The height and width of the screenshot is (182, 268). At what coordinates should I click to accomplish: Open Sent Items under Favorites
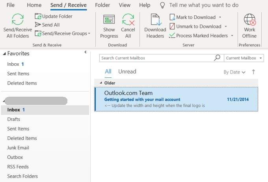point(18,74)
